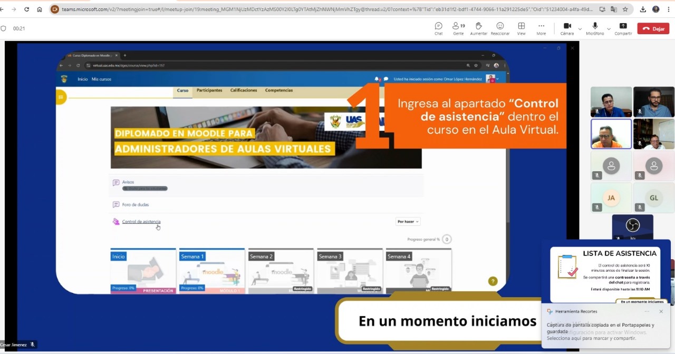The image size is (675, 354).
Task: Open the browser home page
Action: point(40,9)
